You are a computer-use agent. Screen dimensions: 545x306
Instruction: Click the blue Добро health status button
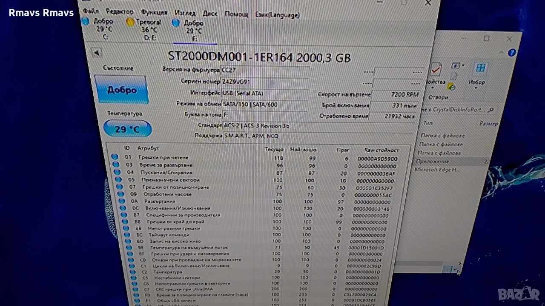click(121, 90)
